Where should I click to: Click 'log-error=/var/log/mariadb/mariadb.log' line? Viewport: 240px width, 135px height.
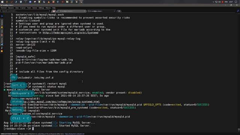pos(44,60)
